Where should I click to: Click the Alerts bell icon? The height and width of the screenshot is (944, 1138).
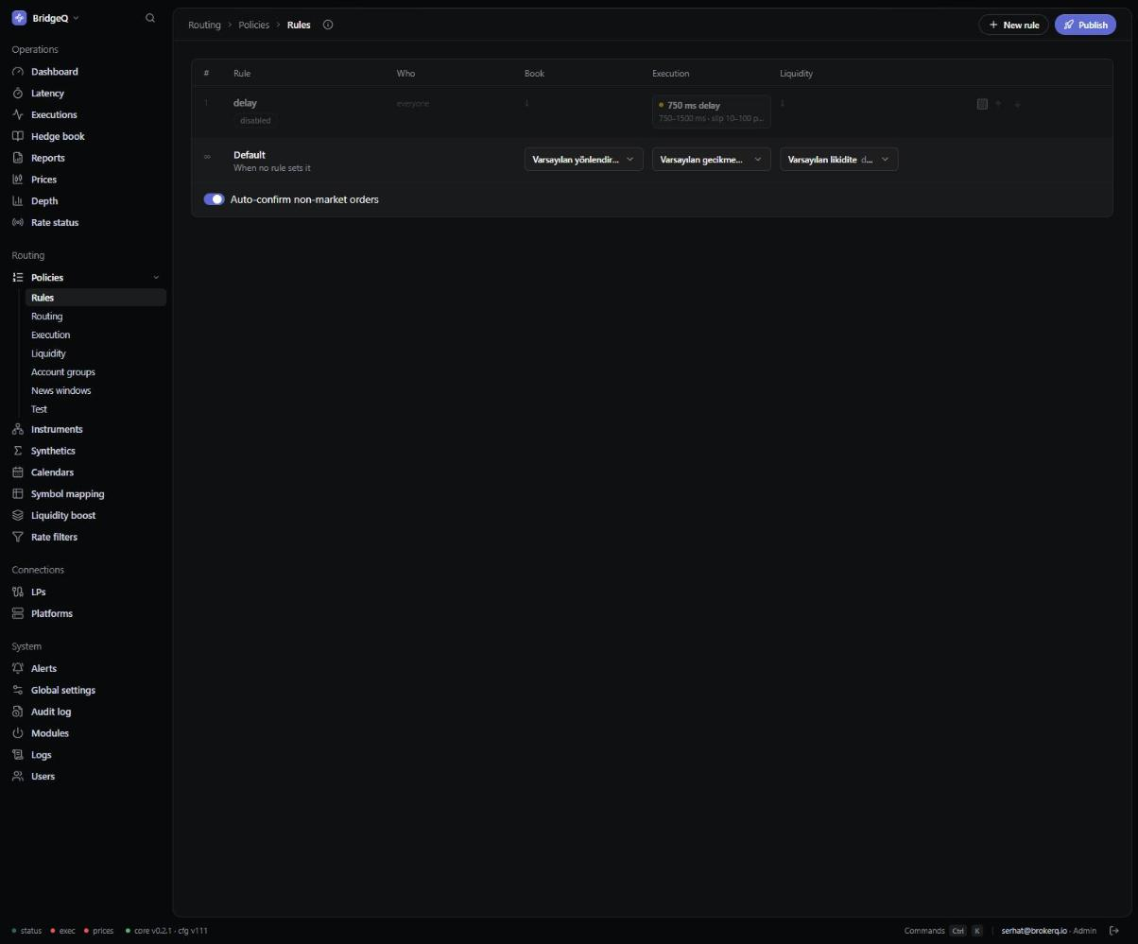click(18, 668)
